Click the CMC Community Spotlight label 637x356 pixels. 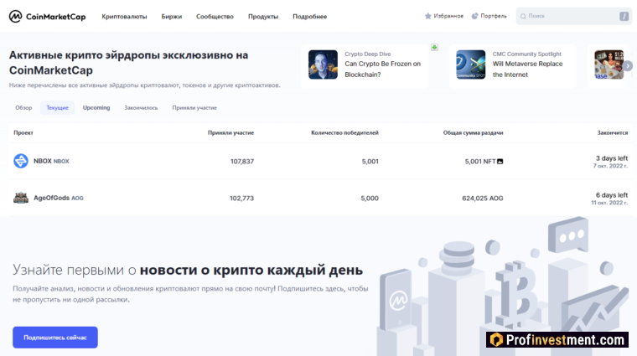pos(527,54)
